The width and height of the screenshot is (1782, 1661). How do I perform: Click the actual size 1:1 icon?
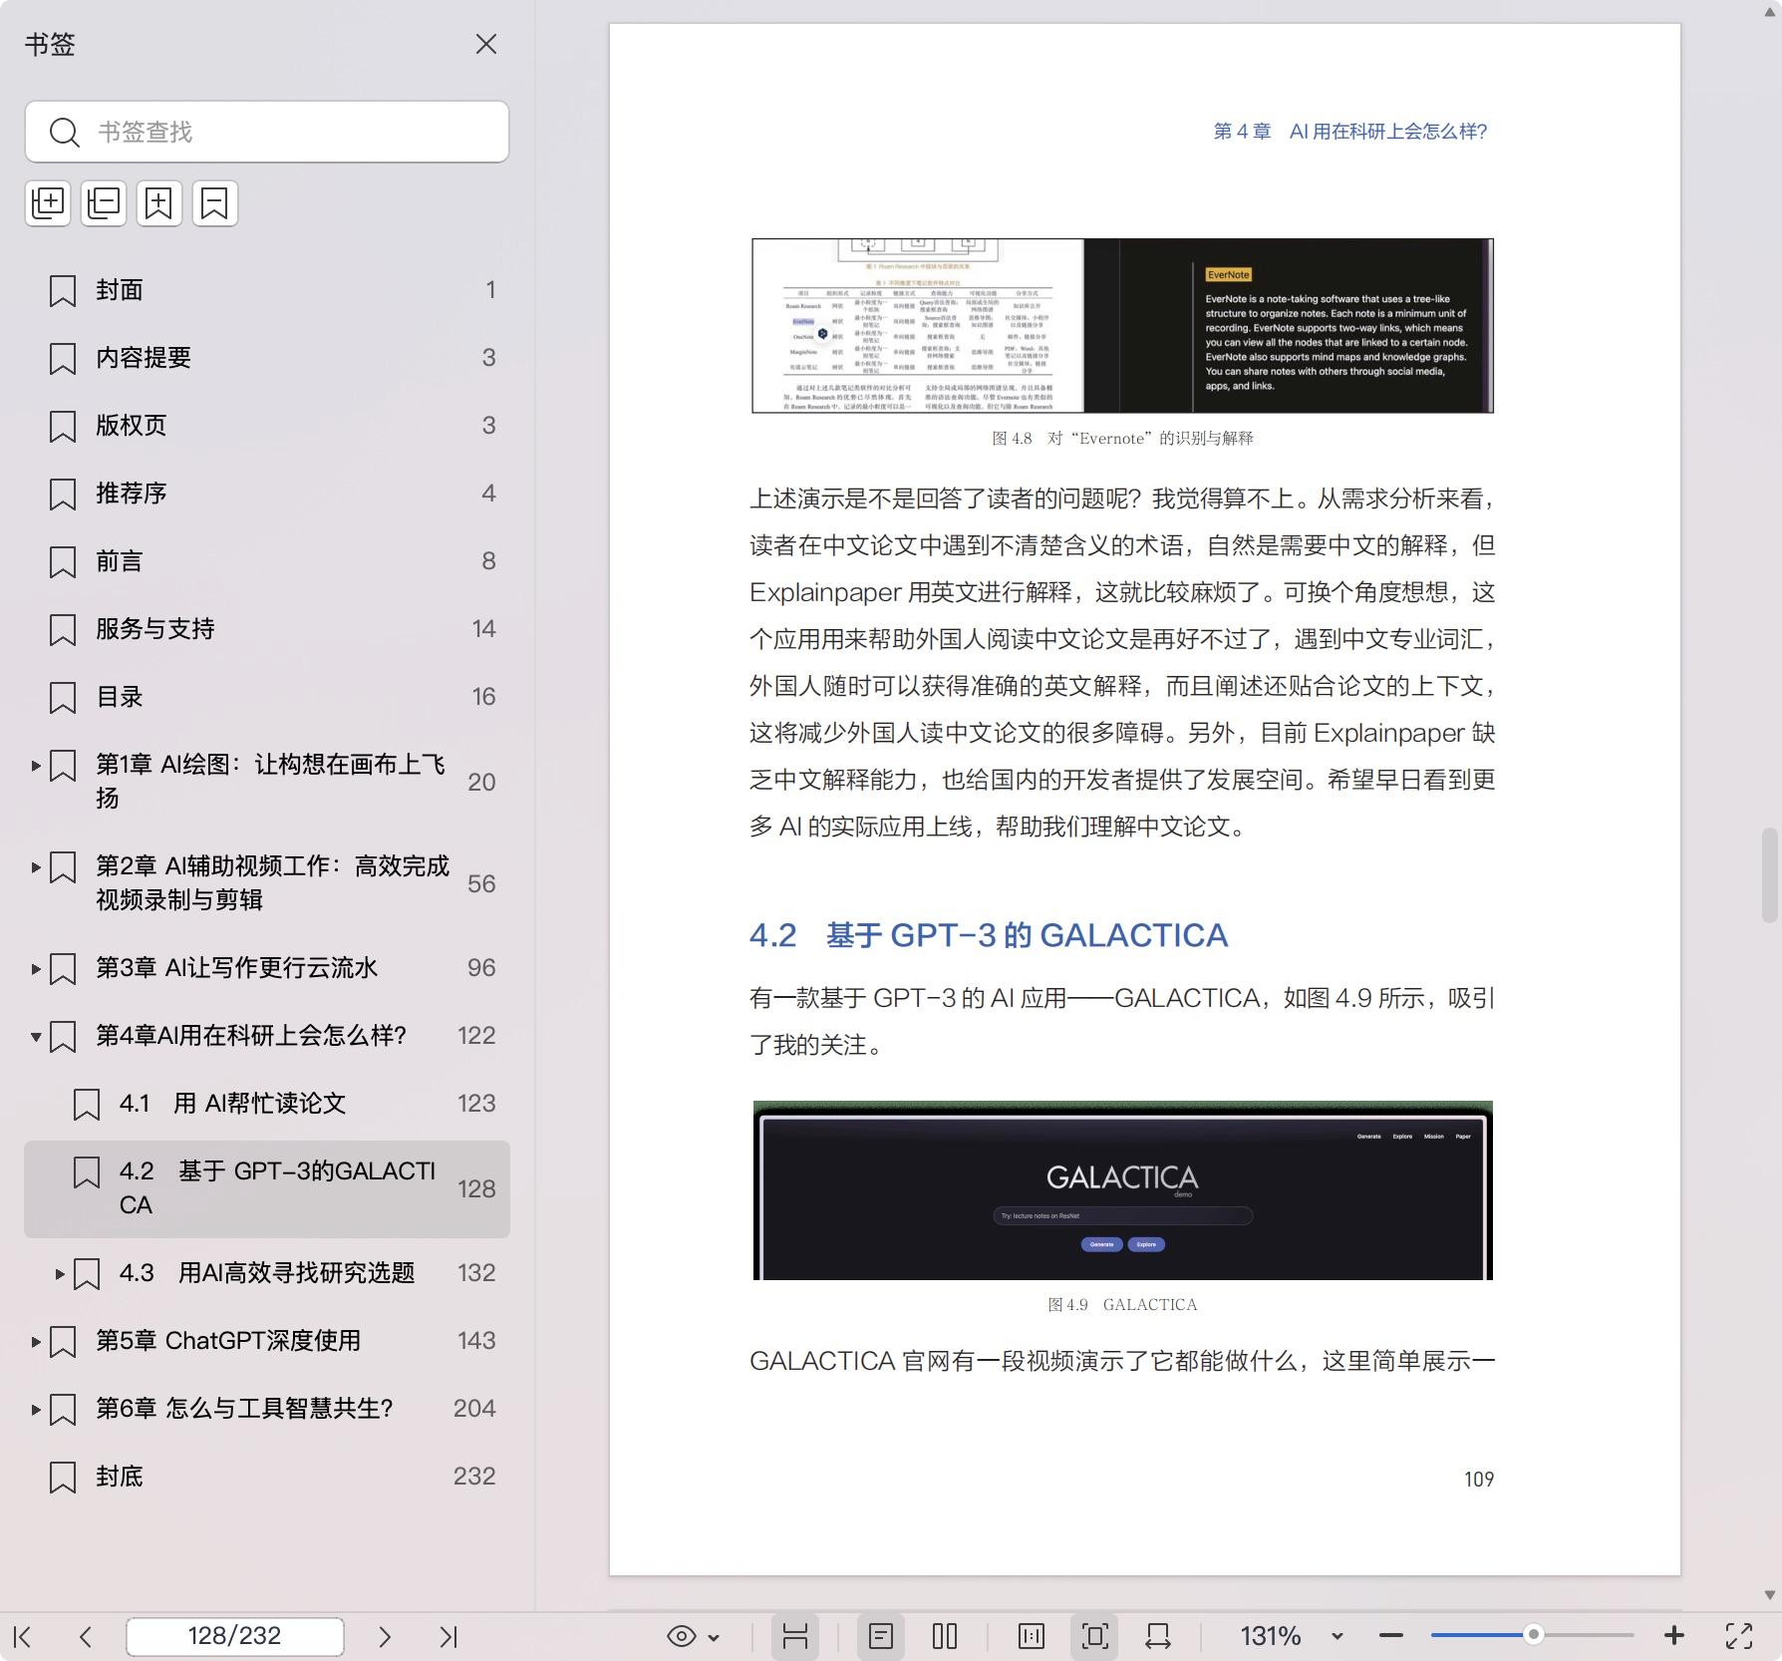click(x=1032, y=1636)
